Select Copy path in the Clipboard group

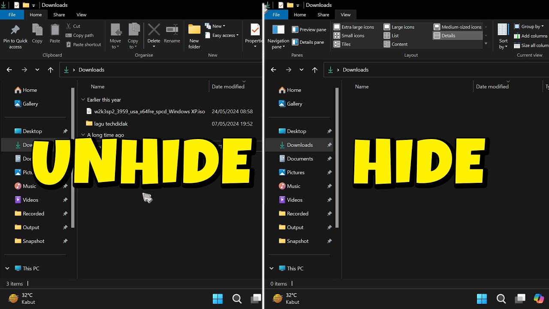point(80,36)
